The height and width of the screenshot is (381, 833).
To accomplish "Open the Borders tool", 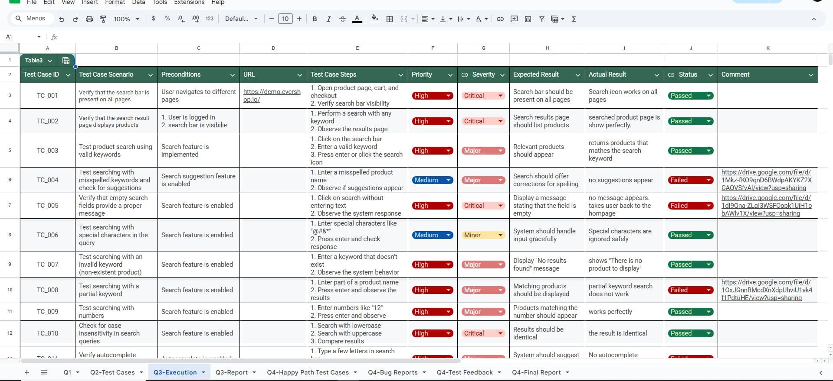I will point(390,19).
